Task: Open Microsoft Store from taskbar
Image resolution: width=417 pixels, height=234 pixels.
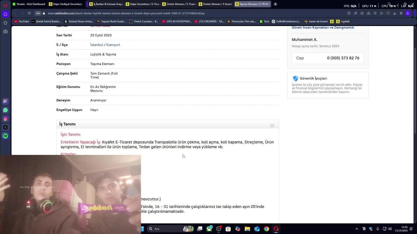Action: click(x=228, y=229)
